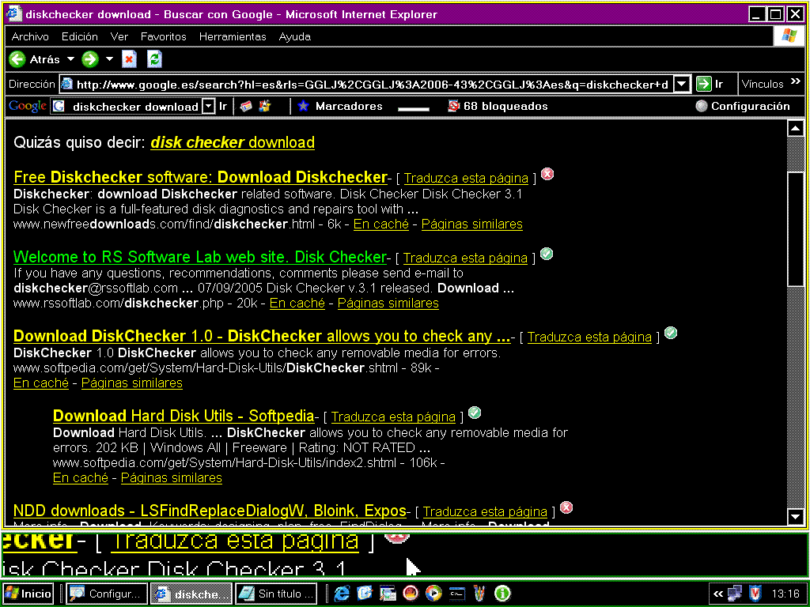Click the vertical scrollbar thumb
The image size is (810, 607).
point(795,228)
